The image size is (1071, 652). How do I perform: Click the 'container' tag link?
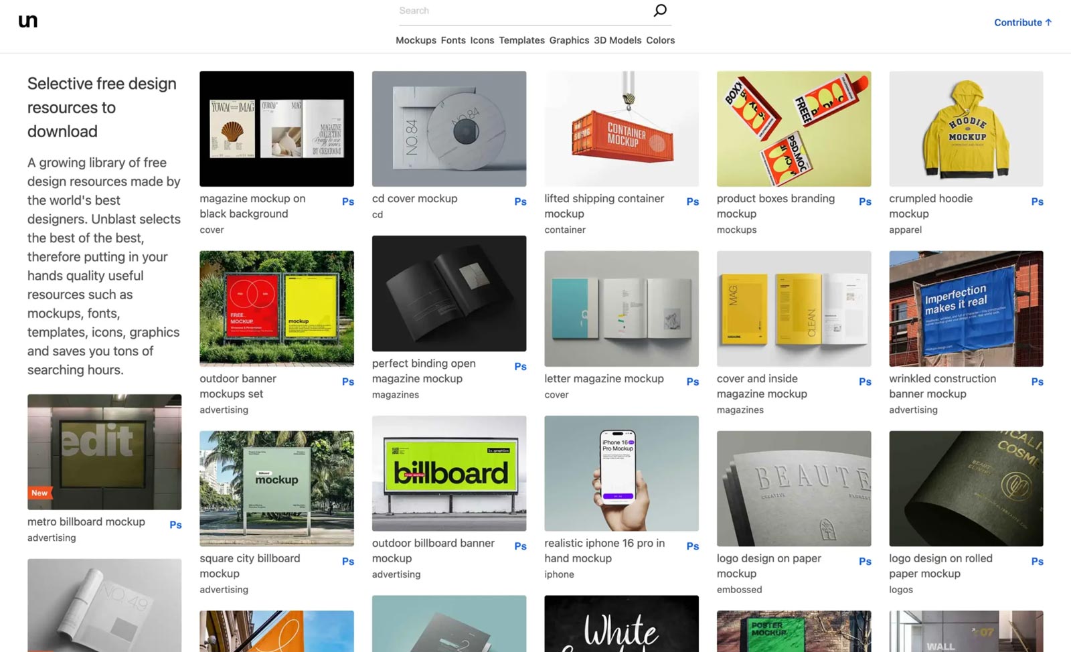coord(565,230)
